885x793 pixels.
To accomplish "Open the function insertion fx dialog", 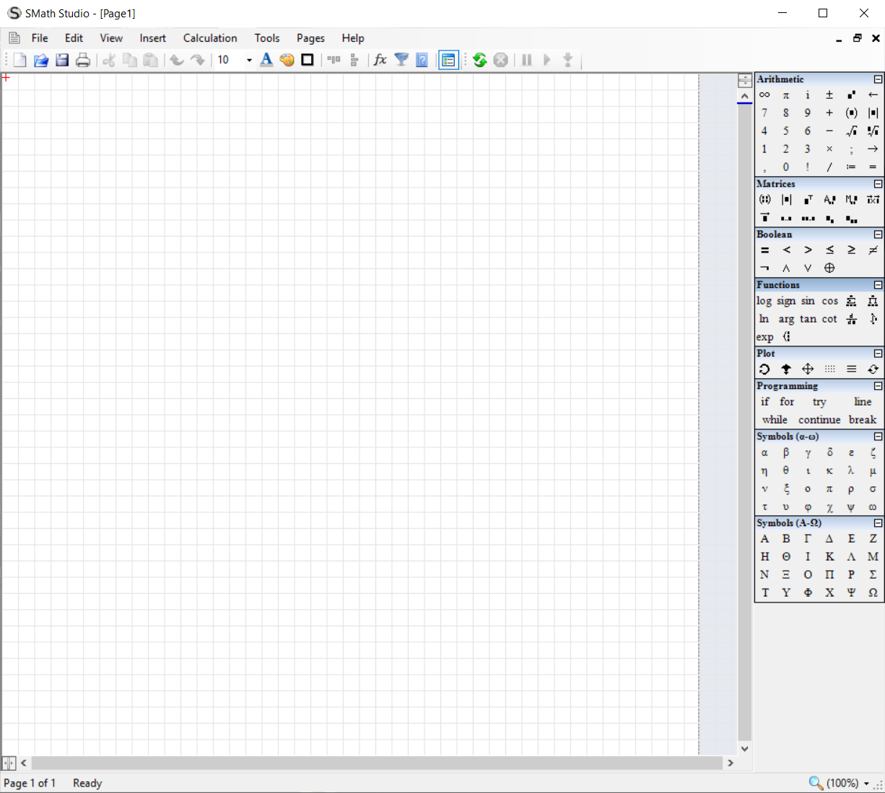I will (x=380, y=60).
